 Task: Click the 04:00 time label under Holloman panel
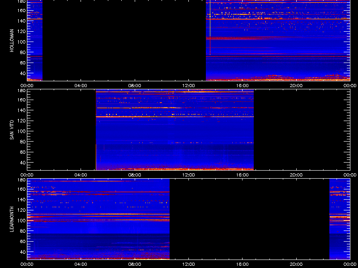(x=81, y=86)
